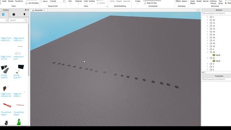Click the Run Script button
The image size is (231, 130).
(x=221, y=2)
